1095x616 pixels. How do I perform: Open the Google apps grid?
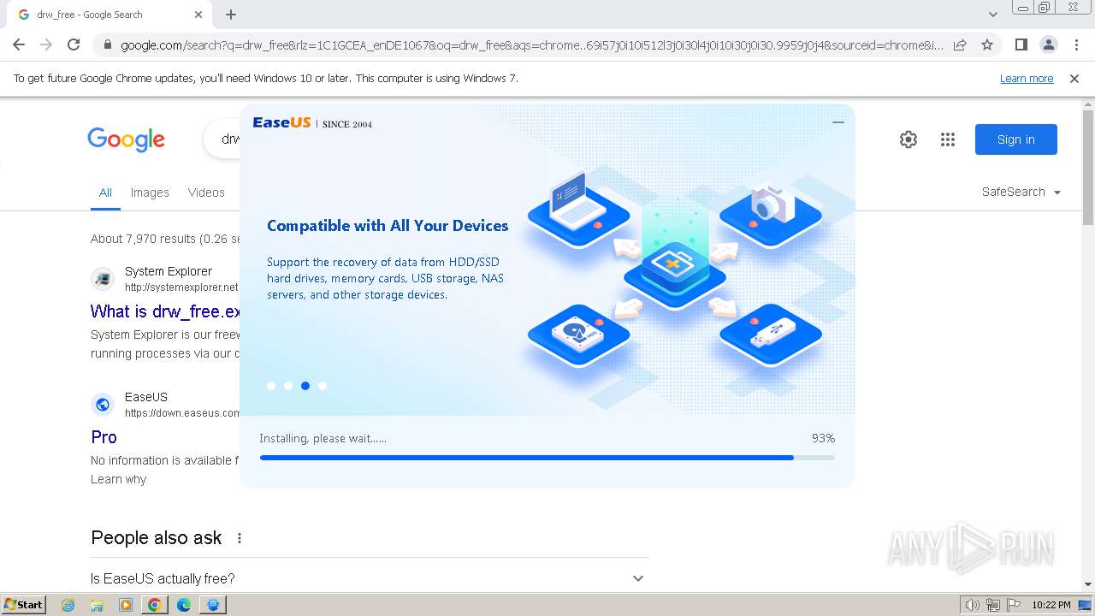tap(948, 139)
